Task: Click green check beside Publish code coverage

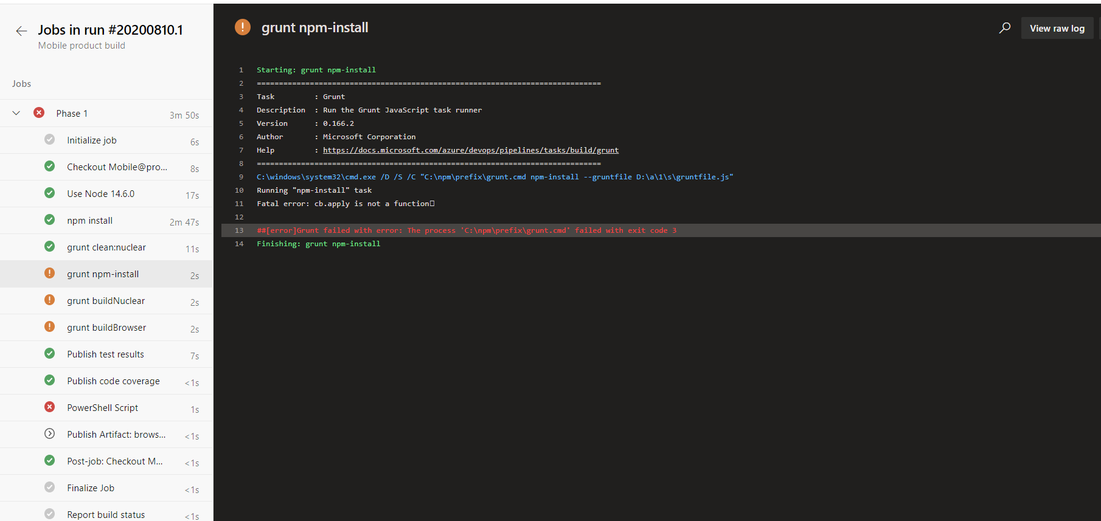Action: click(x=50, y=380)
